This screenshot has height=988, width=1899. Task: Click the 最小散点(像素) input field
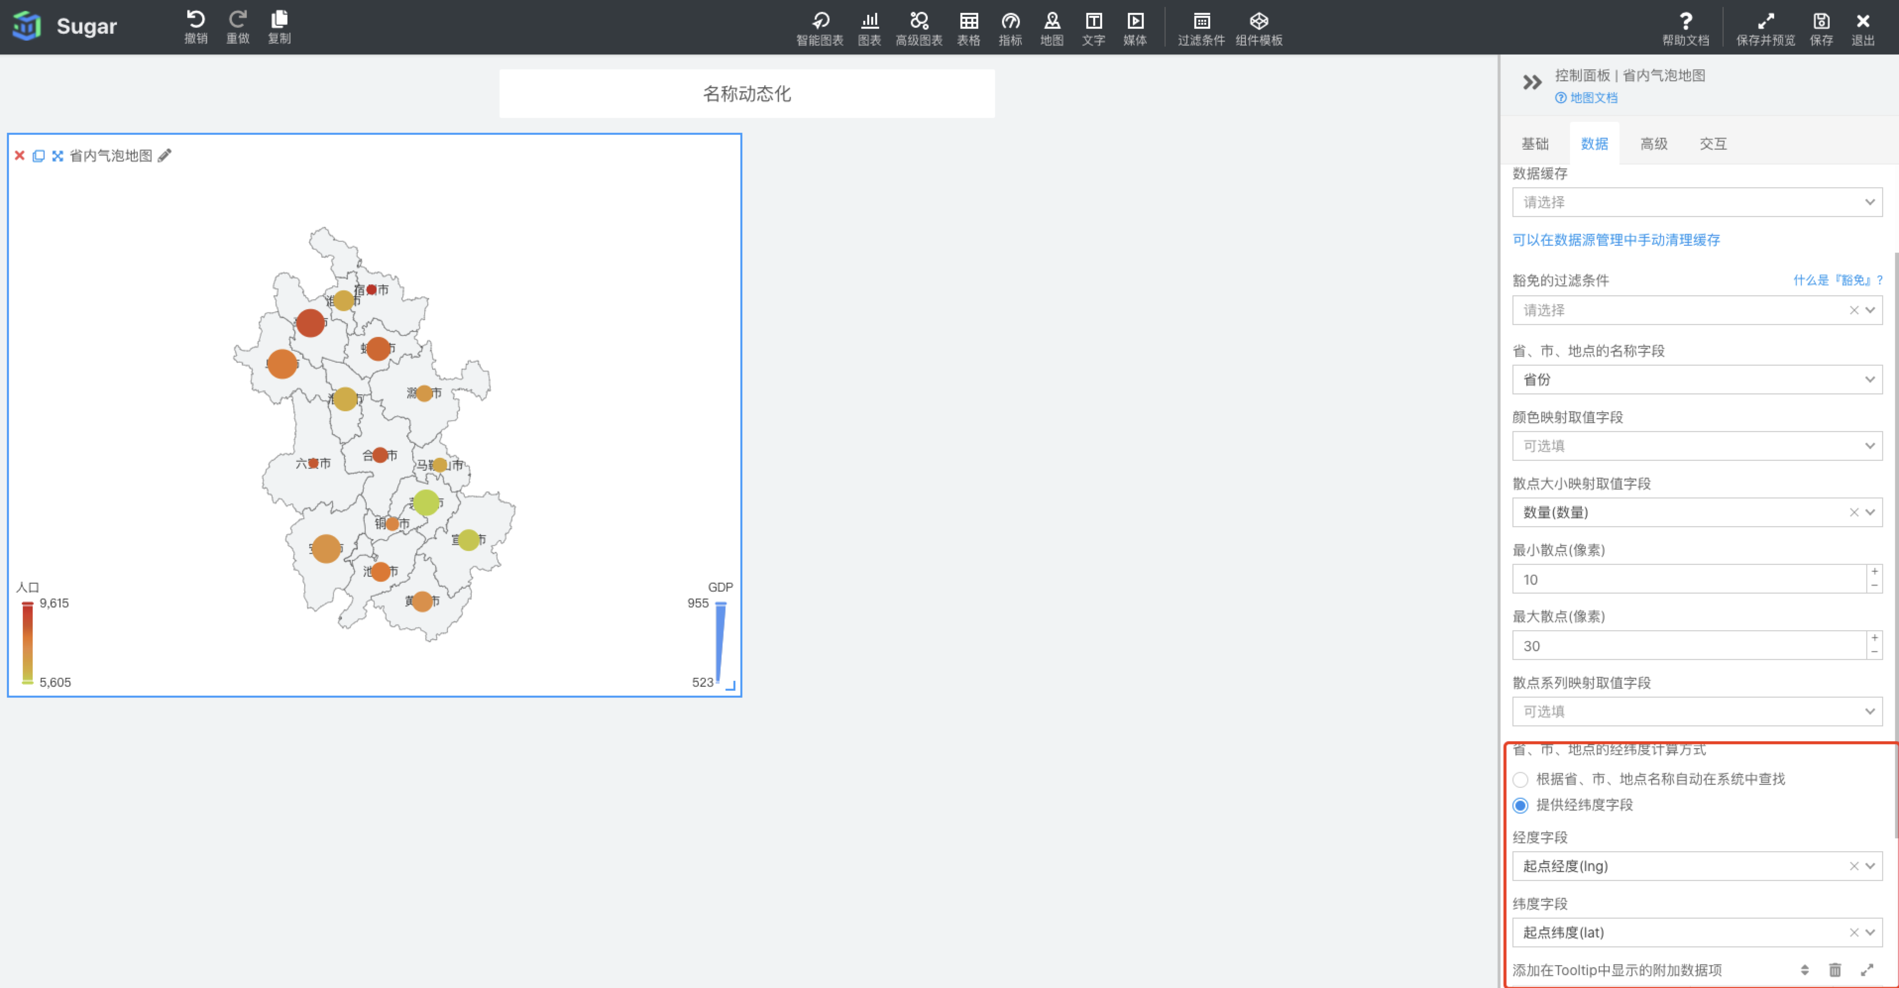click(1689, 580)
